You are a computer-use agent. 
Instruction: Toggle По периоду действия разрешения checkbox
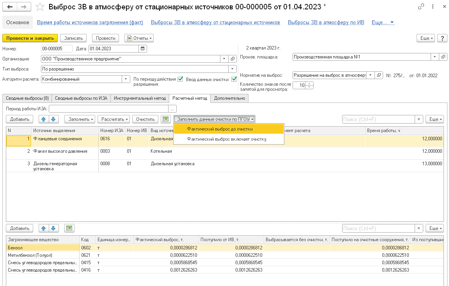pyautogui.click(x=180, y=79)
